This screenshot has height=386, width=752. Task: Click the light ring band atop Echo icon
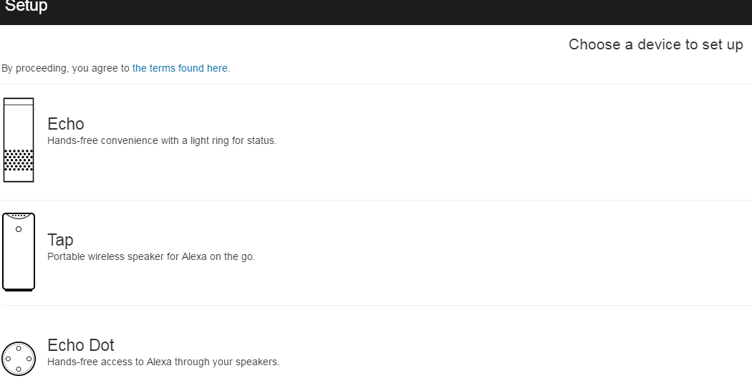pos(19,102)
